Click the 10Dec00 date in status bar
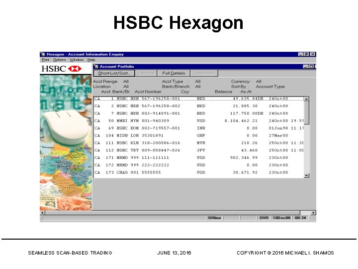Screen dimensions: 358x269 [x=281, y=218]
